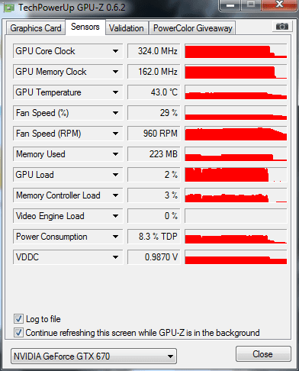Click the Memory Used graph
The width and height of the screenshot is (299, 371).
point(236,154)
